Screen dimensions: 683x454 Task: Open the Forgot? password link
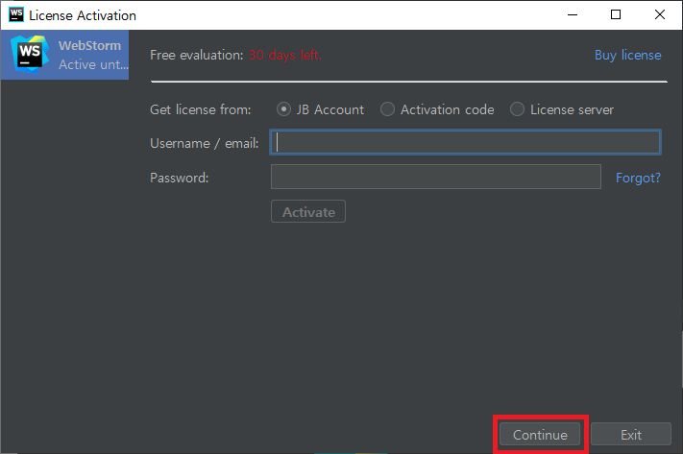[638, 178]
